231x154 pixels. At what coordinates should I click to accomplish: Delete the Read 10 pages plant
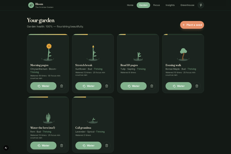pyautogui.click(x=152, y=86)
